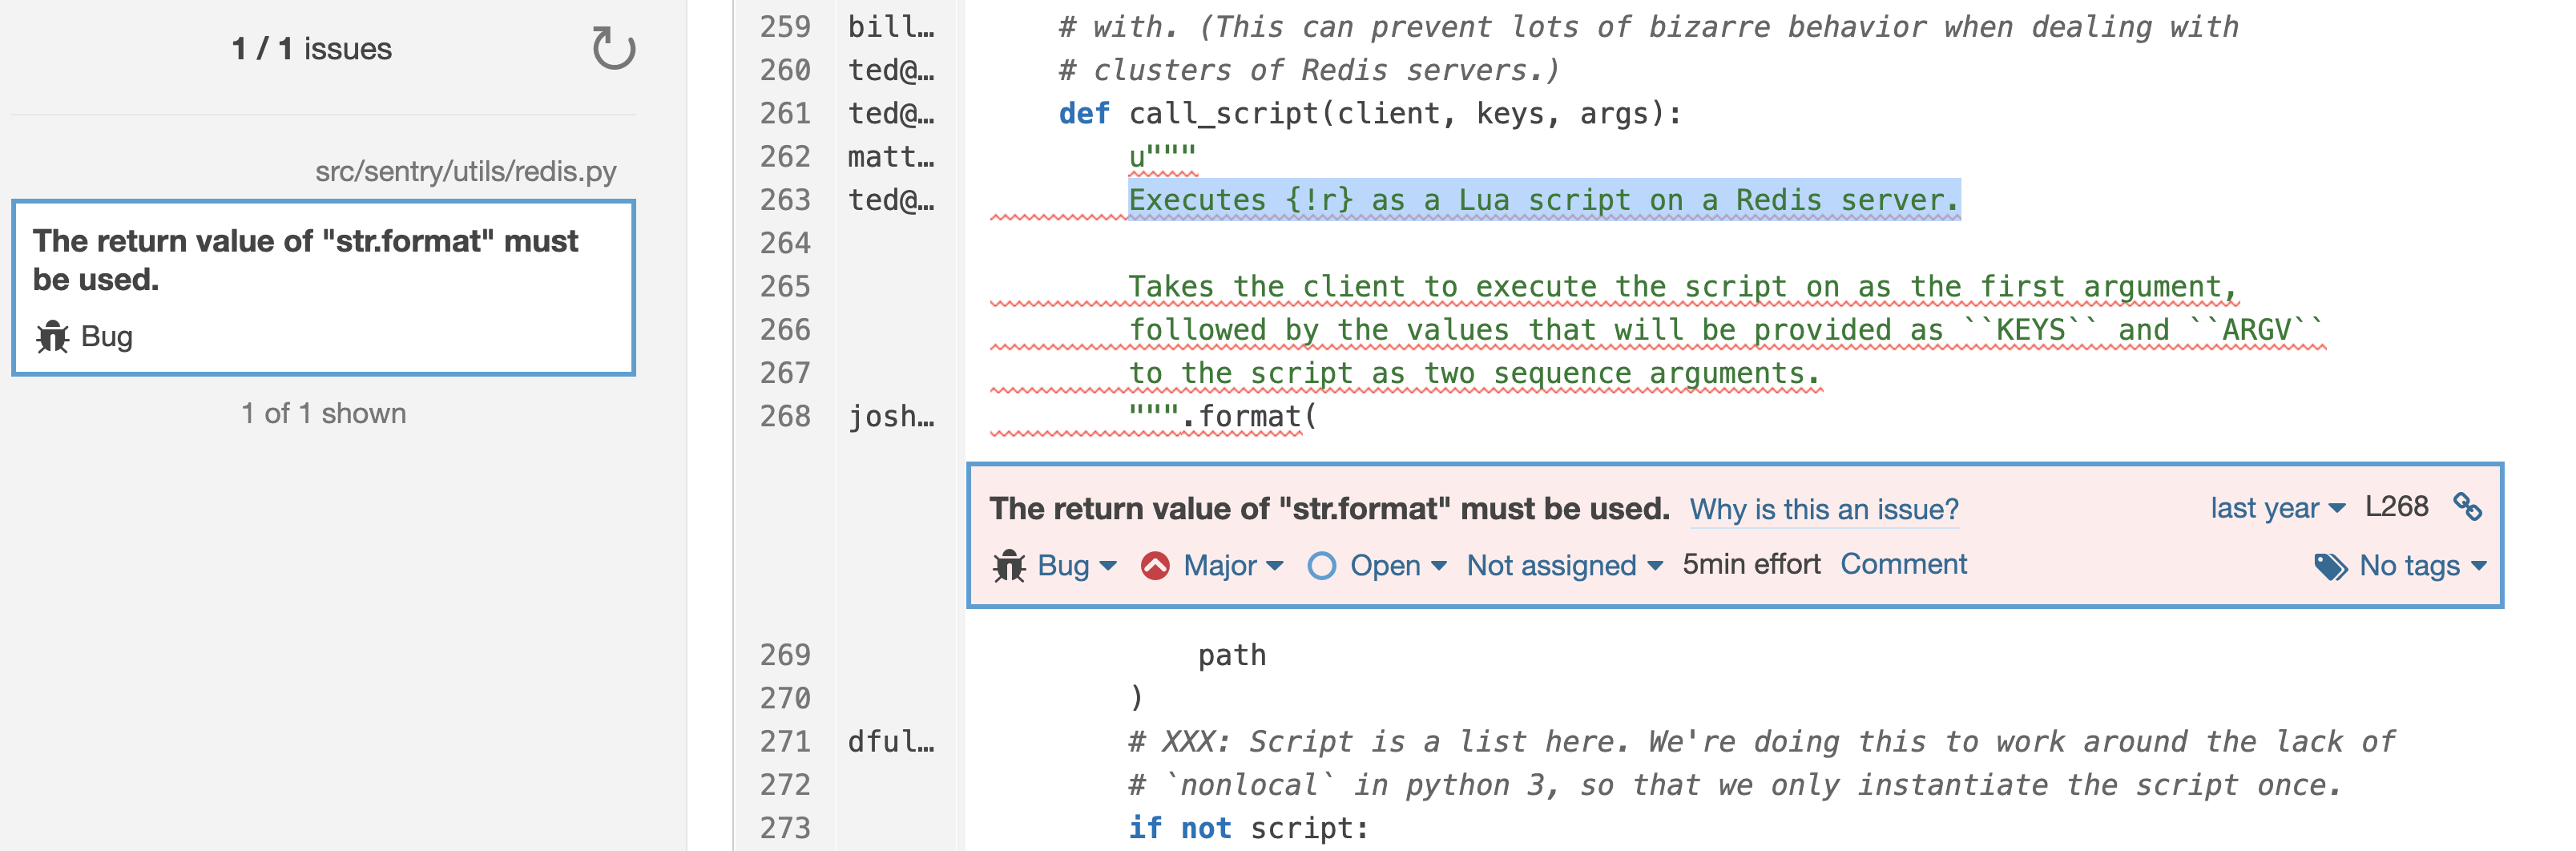Click the L268 line reference
The height and width of the screenshot is (851, 2576).
(x=2396, y=507)
